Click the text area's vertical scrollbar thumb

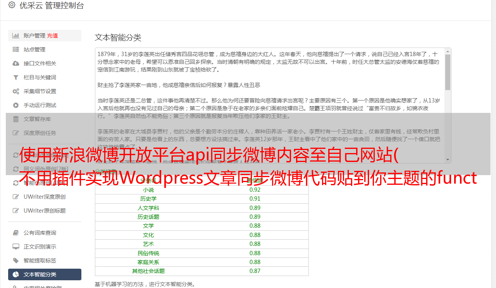point(448,72)
